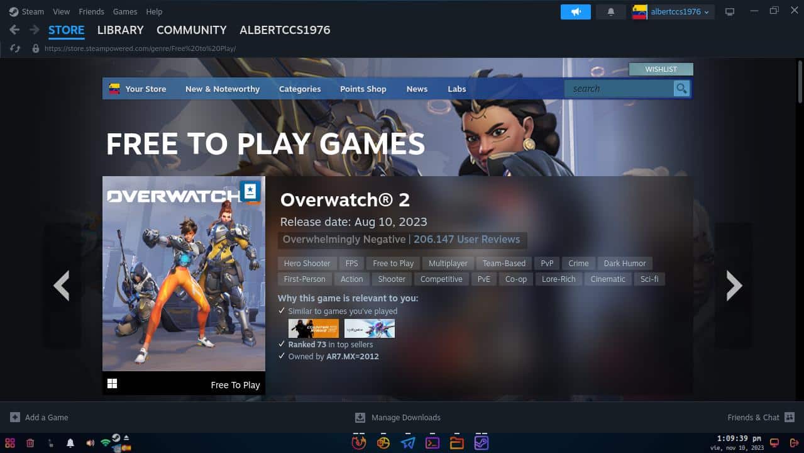The width and height of the screenshot is (804, 453).
Task: Open the Labs link
Action: tap(457, 89)
